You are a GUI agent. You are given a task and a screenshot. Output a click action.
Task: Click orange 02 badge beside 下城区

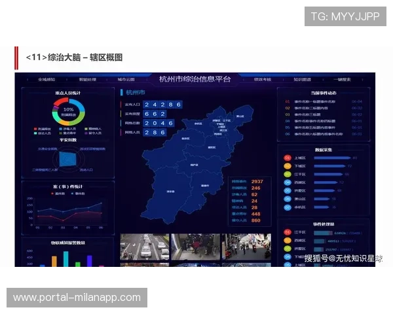coord(288,166)
